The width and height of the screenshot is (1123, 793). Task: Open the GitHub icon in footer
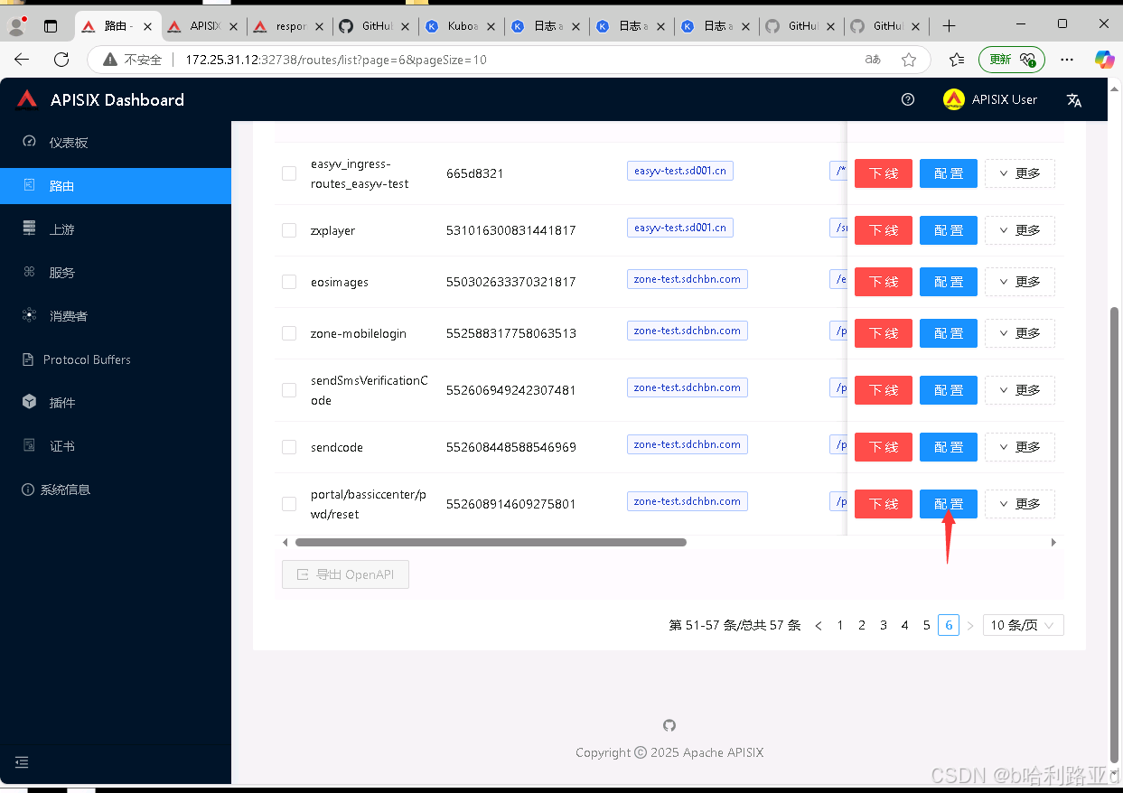tap(669, 725)
